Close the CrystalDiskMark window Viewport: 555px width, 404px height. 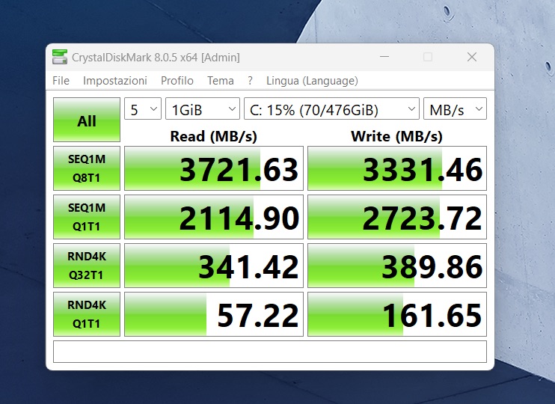(472, 57)
